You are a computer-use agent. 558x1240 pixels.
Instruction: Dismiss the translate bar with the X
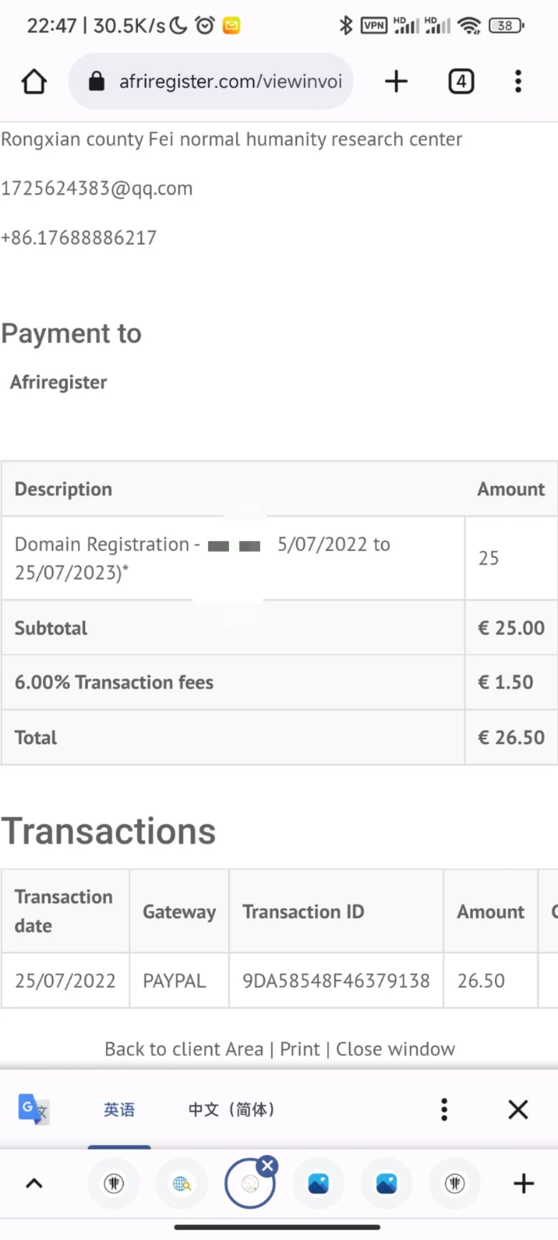click(x=518, y=1109)
